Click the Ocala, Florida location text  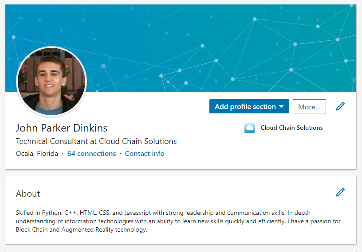coord(37,154)
